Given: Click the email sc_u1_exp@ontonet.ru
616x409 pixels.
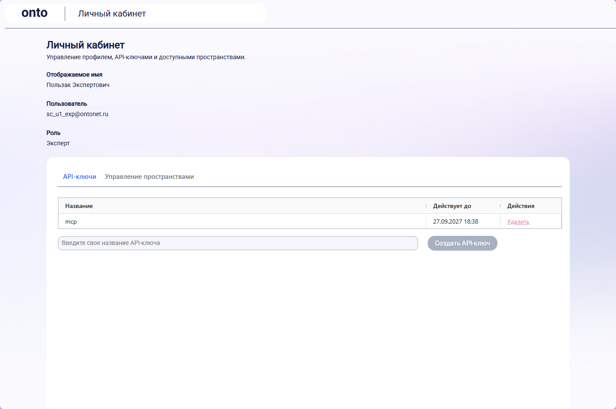Looking at the screenshot, I should 78,114.
